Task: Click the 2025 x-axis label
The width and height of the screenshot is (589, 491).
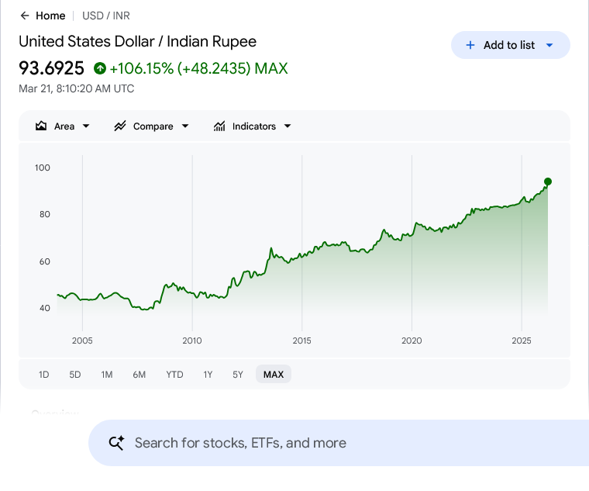Action: (x=522, y=341)
